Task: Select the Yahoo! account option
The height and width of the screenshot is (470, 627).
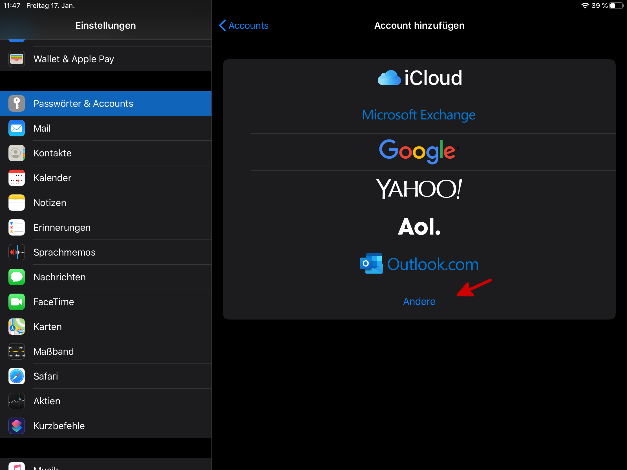Action: 419,189
